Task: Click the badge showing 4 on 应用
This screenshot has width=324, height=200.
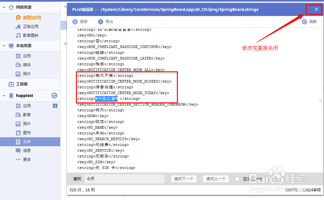Action: pos(56,106)
